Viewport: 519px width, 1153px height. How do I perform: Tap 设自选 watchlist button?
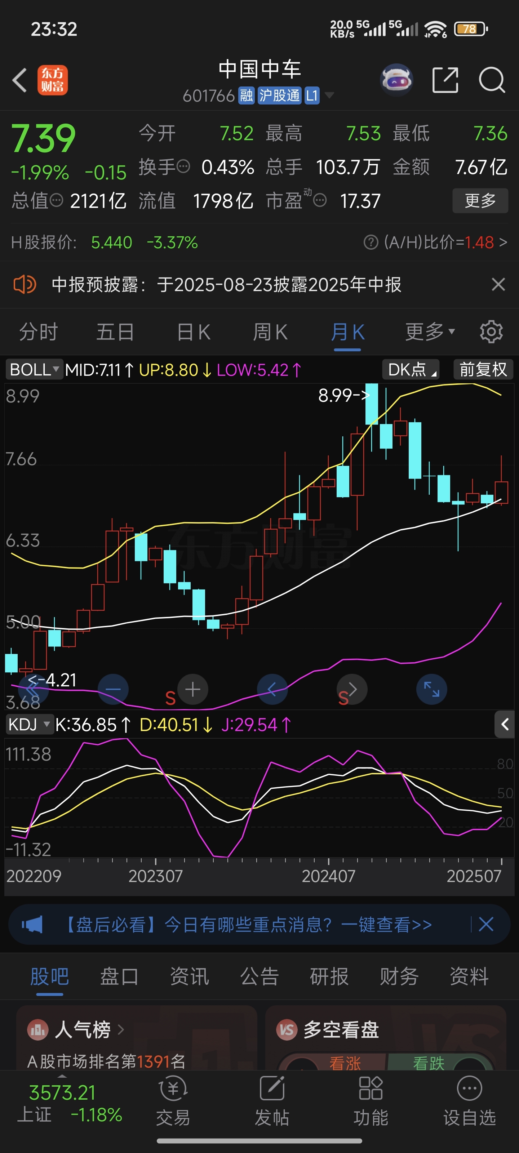click(x=469, y=1102)
